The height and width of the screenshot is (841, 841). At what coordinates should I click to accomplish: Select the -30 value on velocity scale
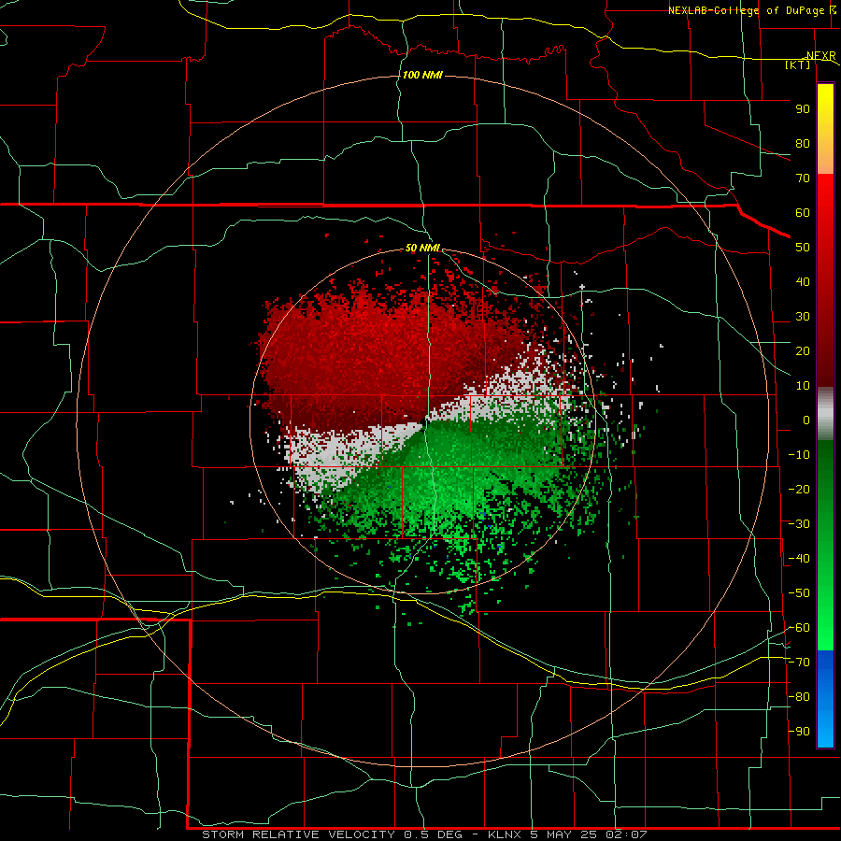(x=799, y=523)
